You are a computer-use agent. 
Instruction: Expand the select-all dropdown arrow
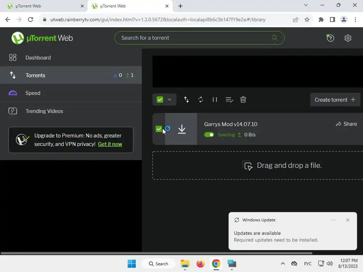pyautogui.click(x=169, y=100)
